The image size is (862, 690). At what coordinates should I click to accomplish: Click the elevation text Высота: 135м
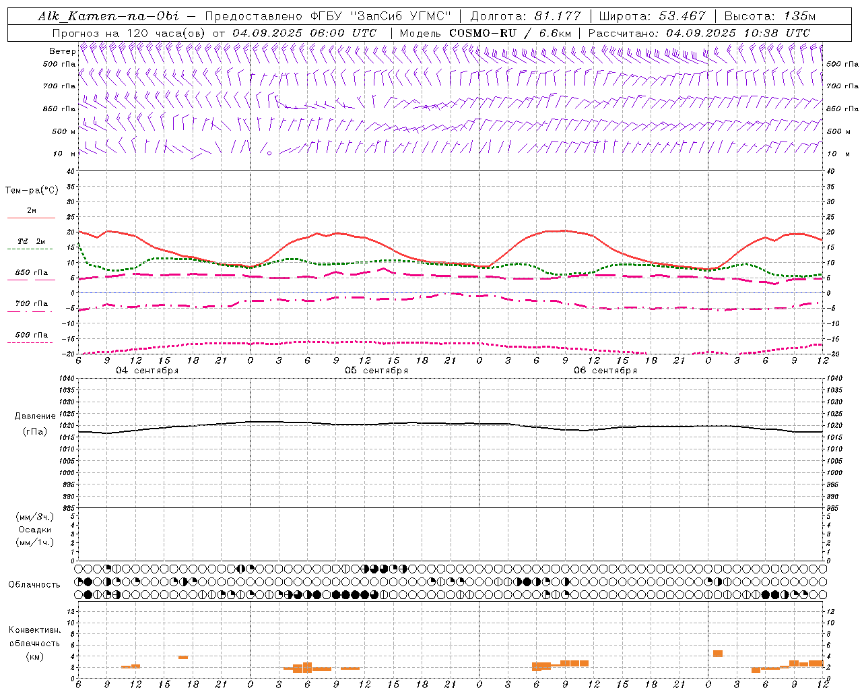click(772, 16)
